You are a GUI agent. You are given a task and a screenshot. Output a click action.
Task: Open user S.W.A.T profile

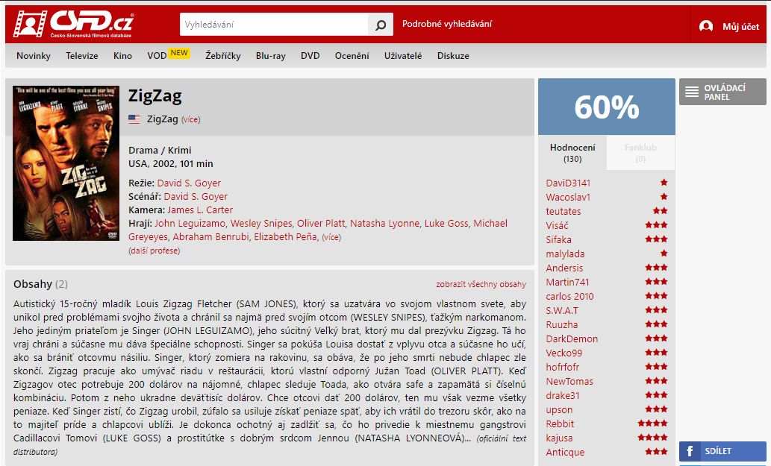(562, 310)
